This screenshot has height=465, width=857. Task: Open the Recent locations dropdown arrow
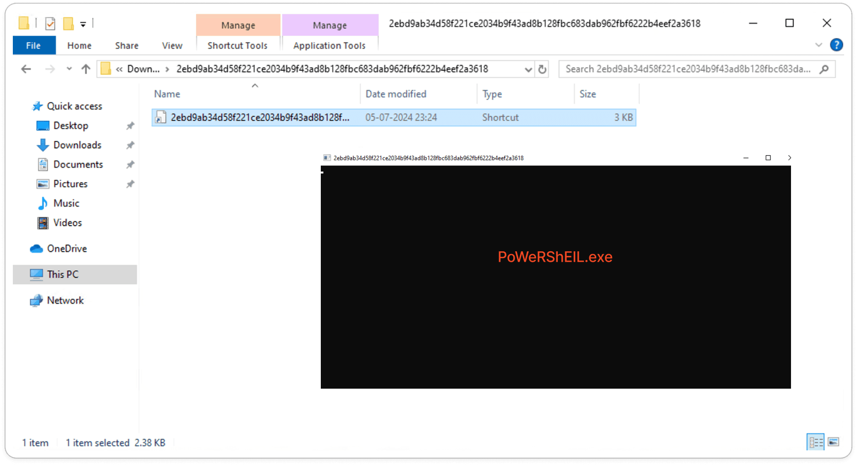(69, 69)
